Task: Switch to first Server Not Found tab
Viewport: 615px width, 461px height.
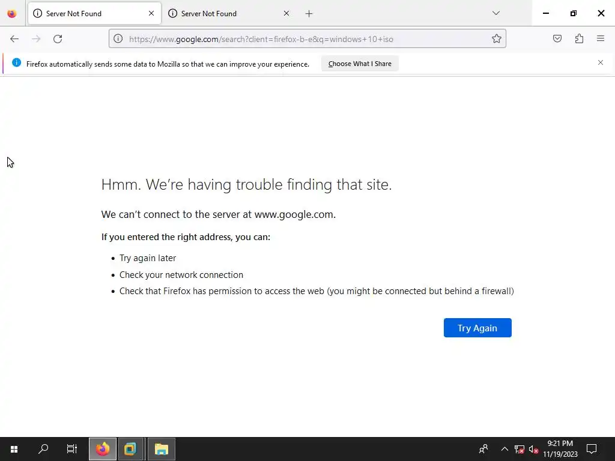Action: tap(94, 14)
